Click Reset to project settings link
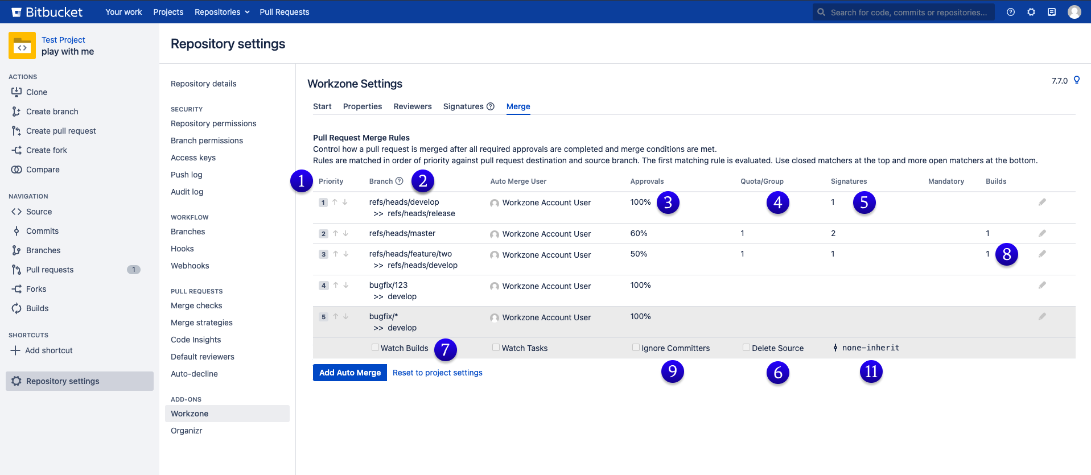 click(x=438, y=373)
